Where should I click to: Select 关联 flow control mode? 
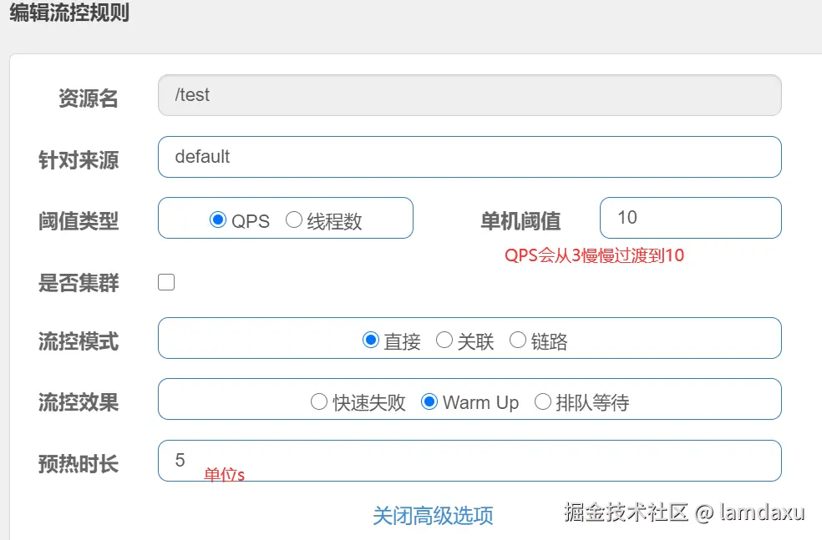tap(444, 341)
